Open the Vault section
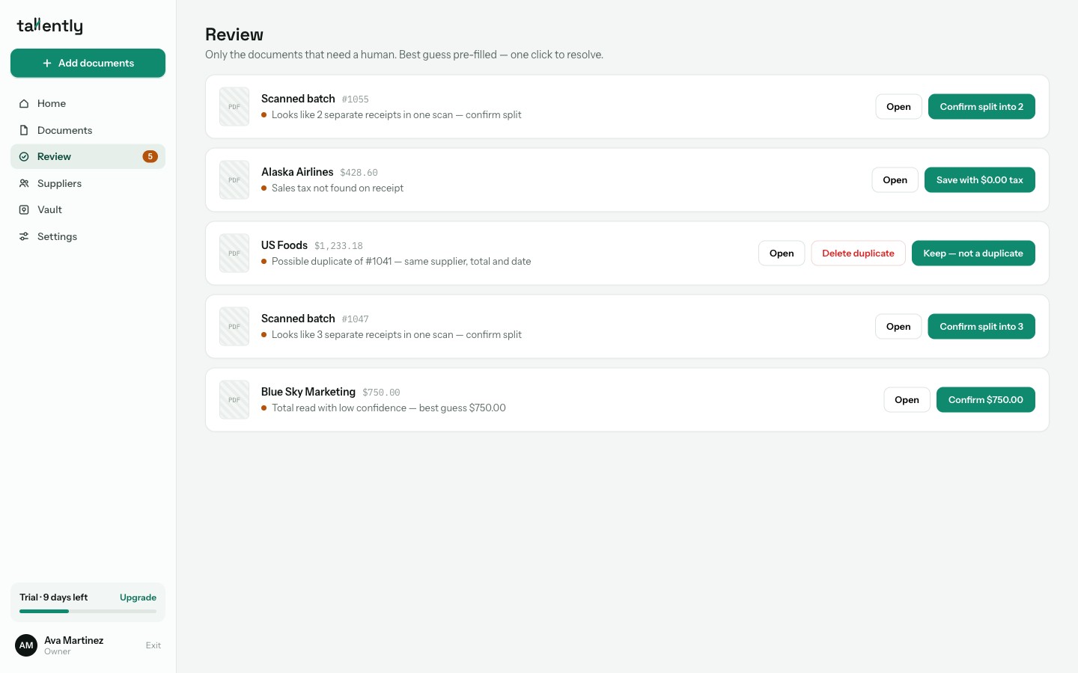 click(x=88, y=209)
